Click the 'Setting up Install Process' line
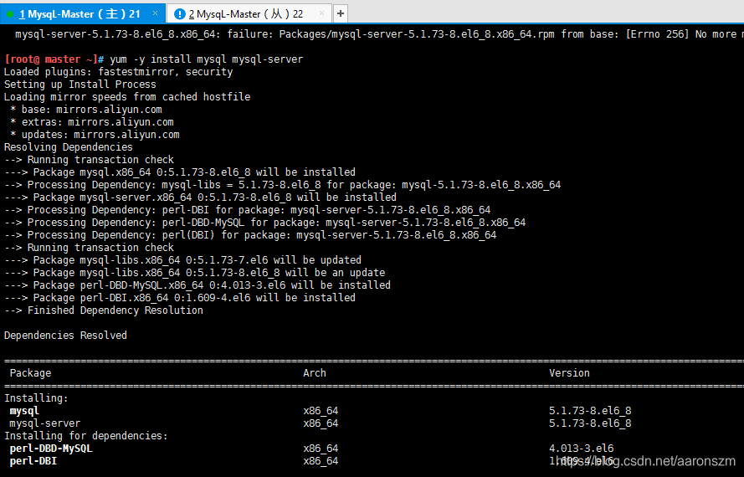 coord(80,84)
